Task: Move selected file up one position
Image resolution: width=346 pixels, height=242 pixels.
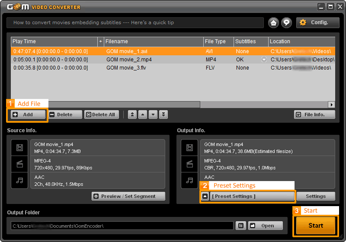Action: 143,115
